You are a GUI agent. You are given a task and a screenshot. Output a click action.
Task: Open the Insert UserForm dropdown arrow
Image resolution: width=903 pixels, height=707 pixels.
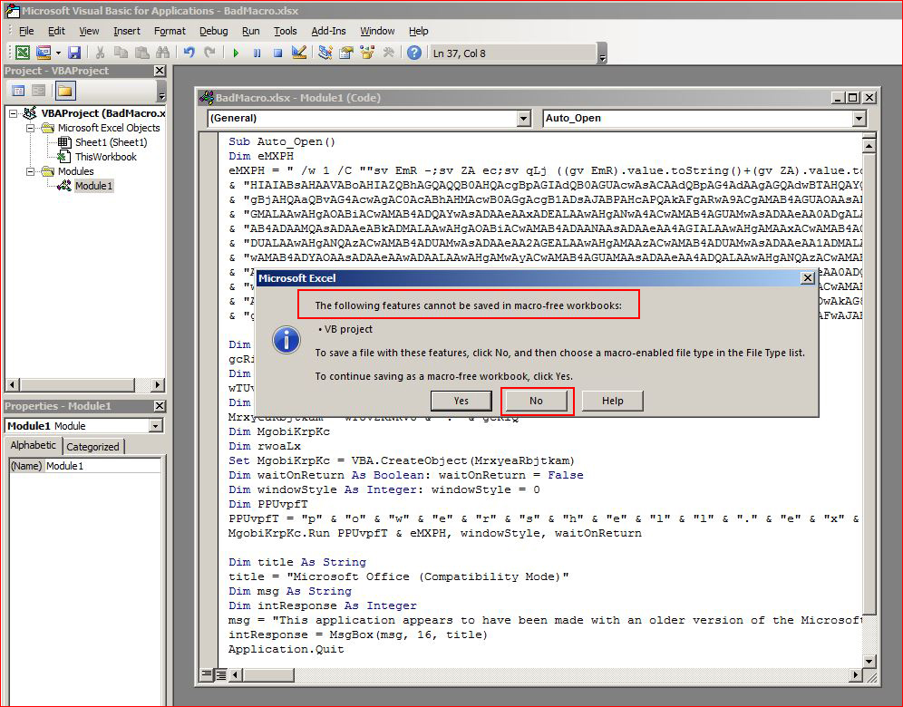point(58,53)
